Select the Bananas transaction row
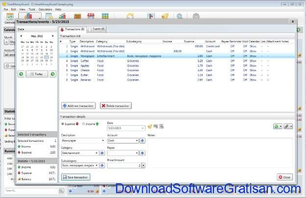Viewport: 306px width, 198px height. 177,80
